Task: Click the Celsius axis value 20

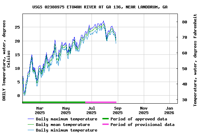Action: (17, 41)
